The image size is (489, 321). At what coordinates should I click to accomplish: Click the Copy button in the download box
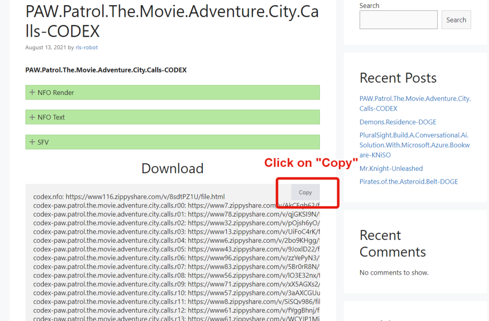(305, 192)
